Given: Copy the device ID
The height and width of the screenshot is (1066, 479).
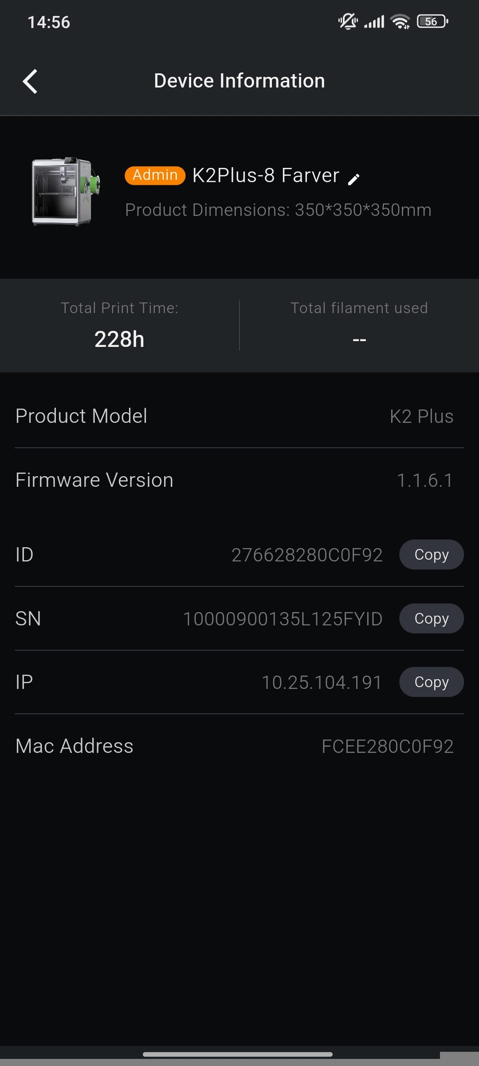Looking at the screenshot, I should tap(431, 554).
